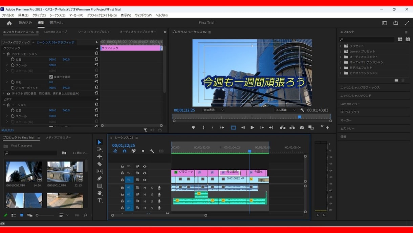The image size is (413, 233).
Task: Select the Razor tool
Action: tap(100, 164)
